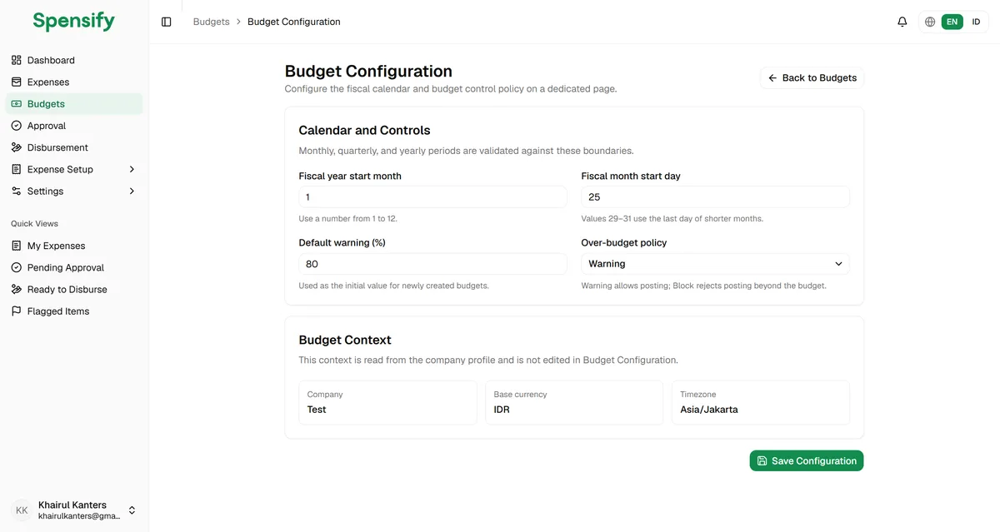Viewport: 1000px width, 532px height.
Task: Open Flagged Items quick view
Action: click(x=74, y=311)
